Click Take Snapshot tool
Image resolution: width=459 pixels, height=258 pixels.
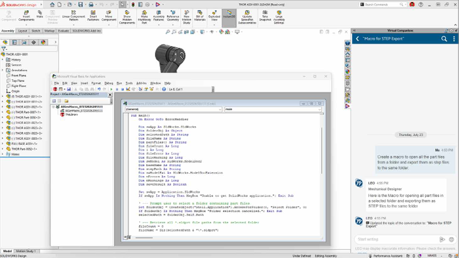click(x=265, y=16)
